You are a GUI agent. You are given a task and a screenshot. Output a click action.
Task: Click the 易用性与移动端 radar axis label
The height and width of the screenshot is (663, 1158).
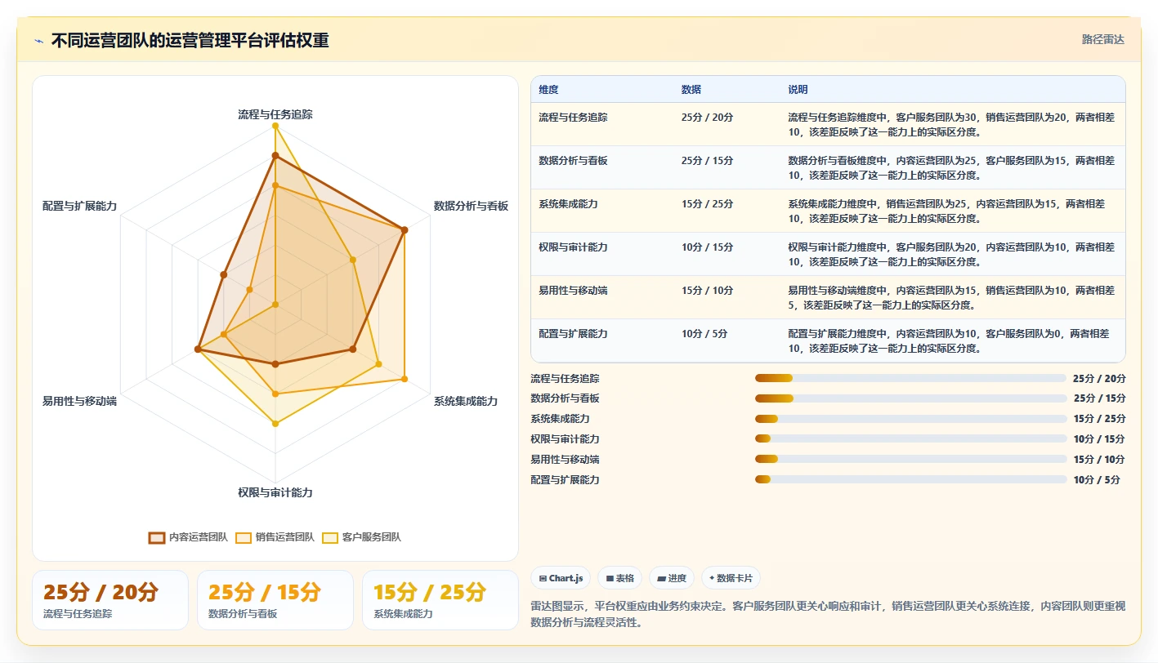pos(79,401)
